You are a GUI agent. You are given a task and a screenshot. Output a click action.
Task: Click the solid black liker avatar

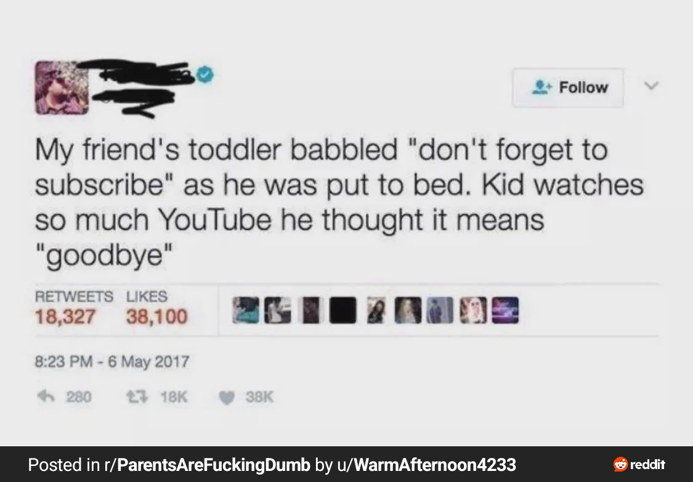(343, 310)
